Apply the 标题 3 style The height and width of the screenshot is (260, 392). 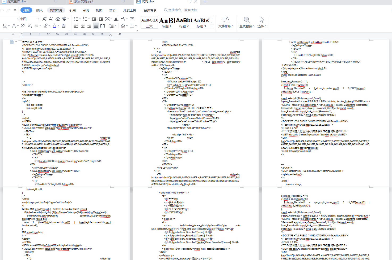tap(201, 23)
